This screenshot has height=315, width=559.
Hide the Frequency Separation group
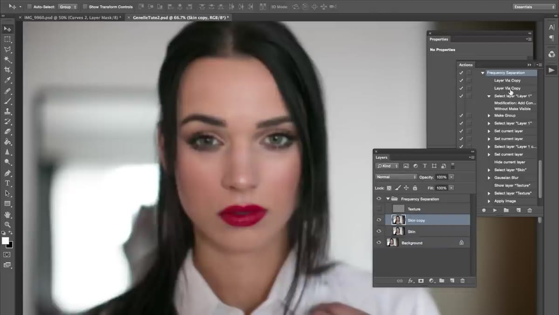379,199
